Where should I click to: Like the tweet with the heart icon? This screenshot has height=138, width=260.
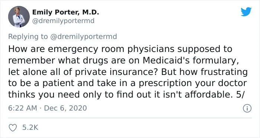(x=13, y=128)
